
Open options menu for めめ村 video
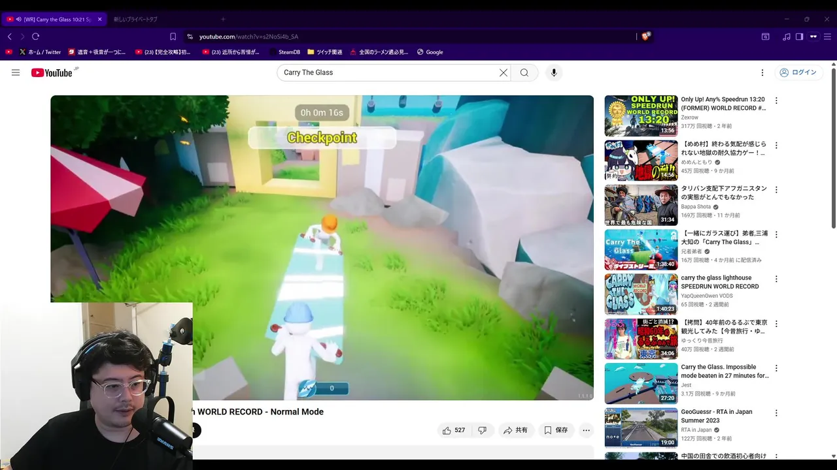tap(776, 145)
